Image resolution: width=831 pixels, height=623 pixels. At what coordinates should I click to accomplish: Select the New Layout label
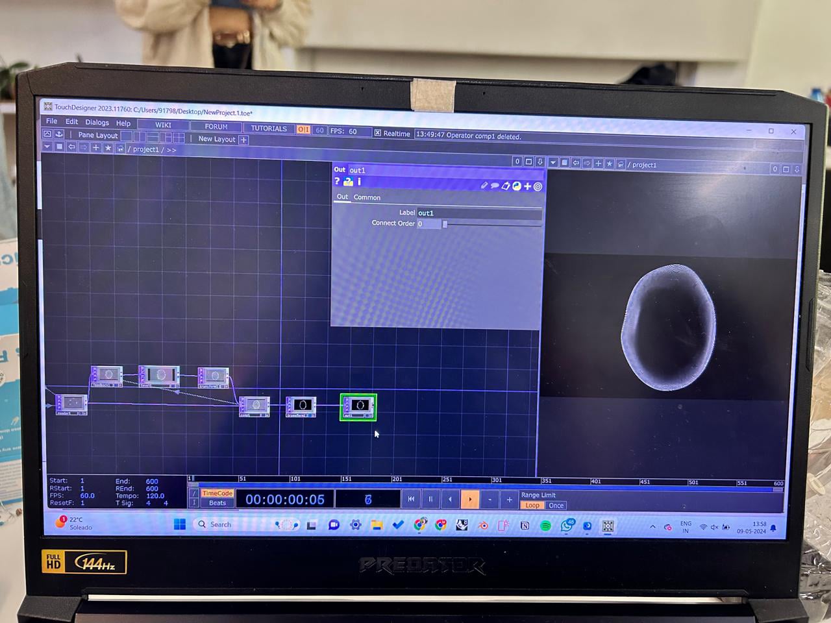point(216,139)
